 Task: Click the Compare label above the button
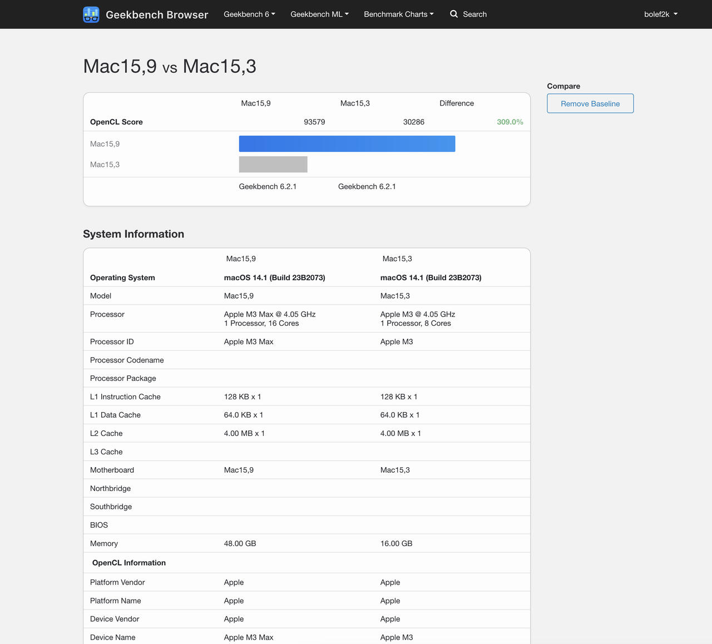tap(563, 86)
